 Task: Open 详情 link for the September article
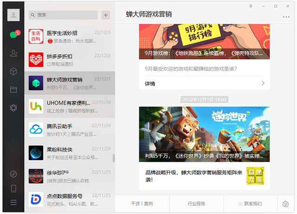point(150,84)
